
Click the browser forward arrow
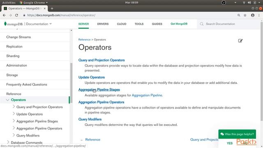click(10, 15)
